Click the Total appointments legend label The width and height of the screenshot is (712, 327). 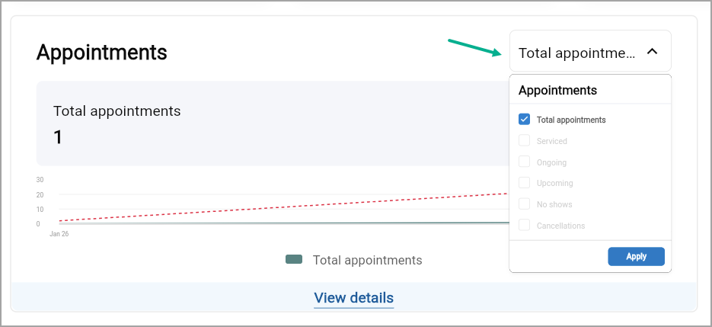coord(367,260)
